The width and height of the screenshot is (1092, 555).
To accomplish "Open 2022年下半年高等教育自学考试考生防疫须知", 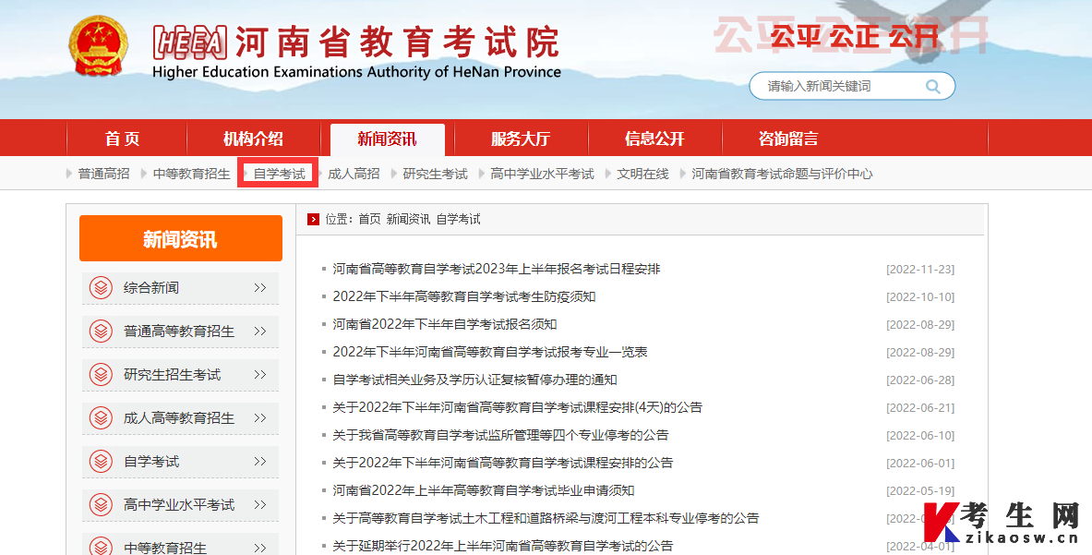I will [463, 296].
